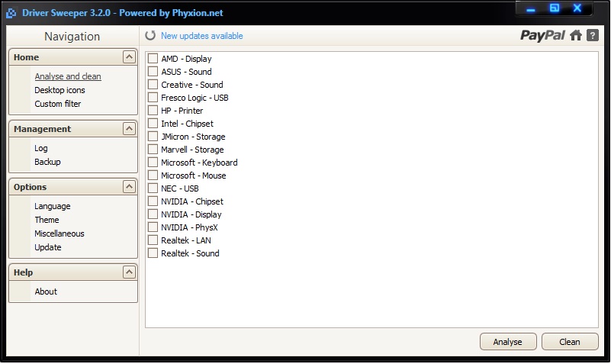611x364 pixels.
Task: Open Language options
Action: (52, 206)
